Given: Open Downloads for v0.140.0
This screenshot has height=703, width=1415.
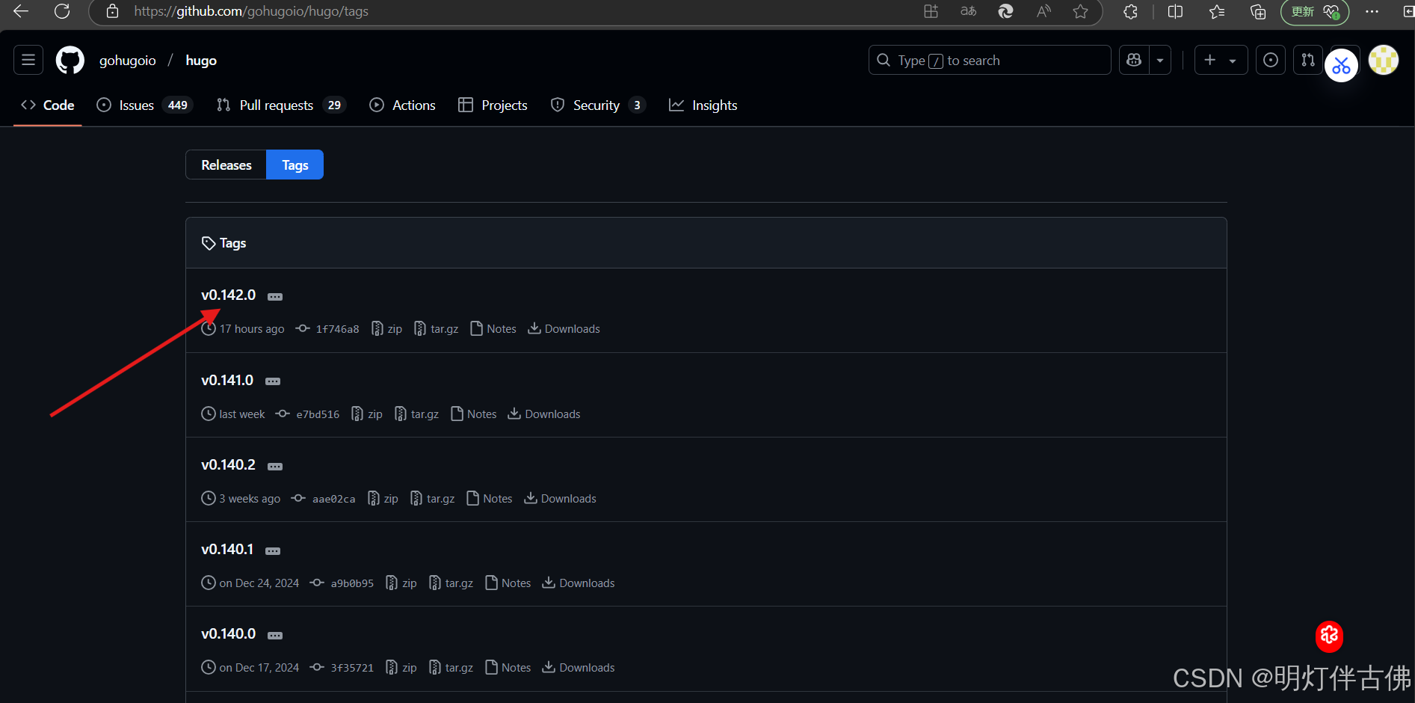Looking at the screenshot, I should point(579,667).
